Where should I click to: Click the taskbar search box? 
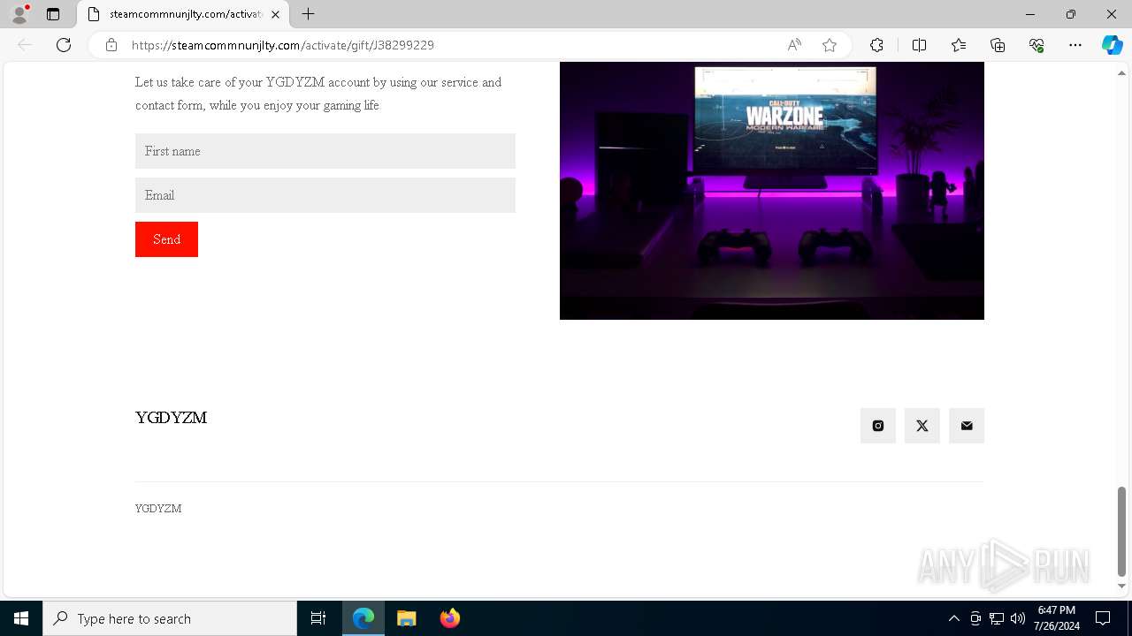[170, 618]
